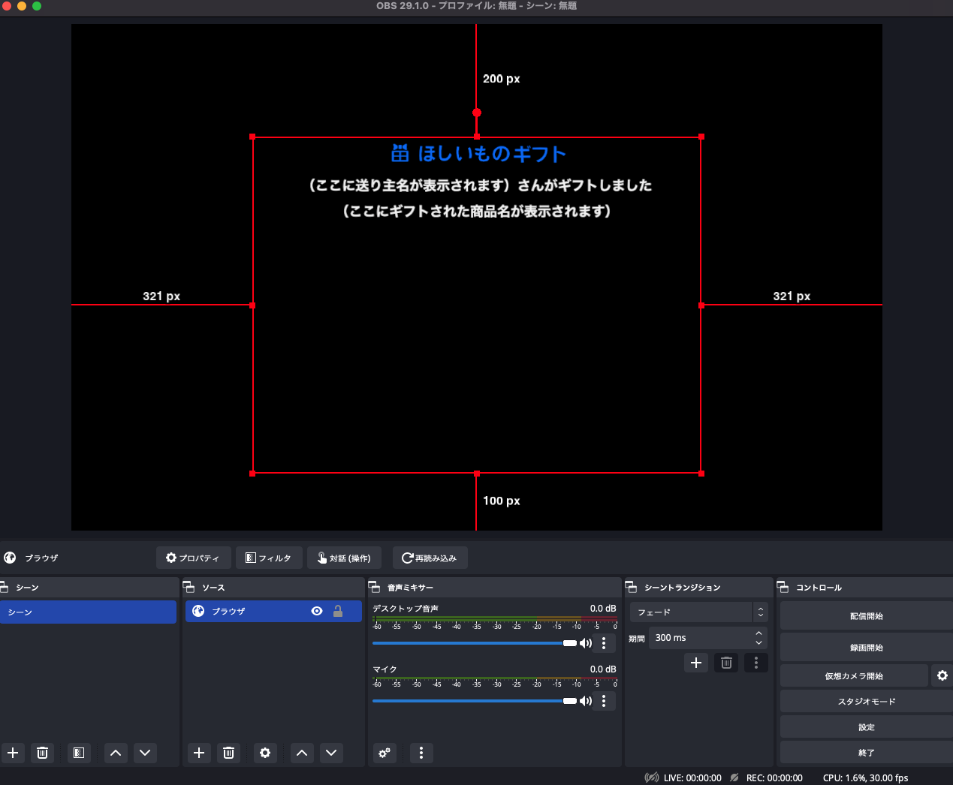Open the マイク three-dot options menu
The width and height of the screenshot is (953, 785).
coord(604,701)
